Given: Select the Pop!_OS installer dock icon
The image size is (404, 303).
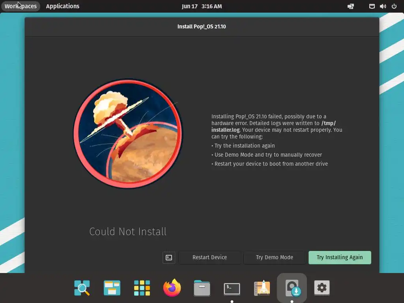Looking at the screenshot, I should (x=292, y=288).
